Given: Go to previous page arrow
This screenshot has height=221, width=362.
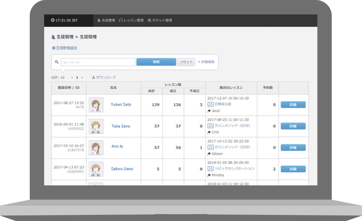Looking at the screenshot, I should click(72, 77).
